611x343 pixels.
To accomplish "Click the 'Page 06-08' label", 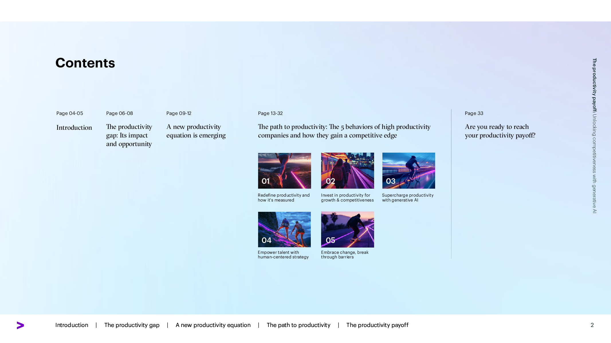I will pyautogui.click(x=119, y=113).
